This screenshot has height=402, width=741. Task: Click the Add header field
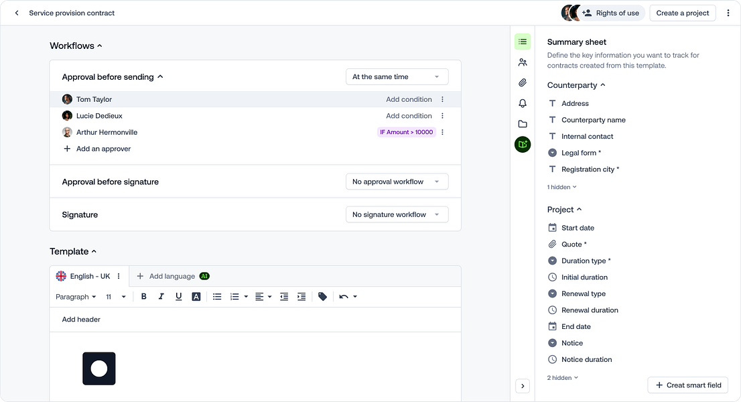tap(255, 320)
